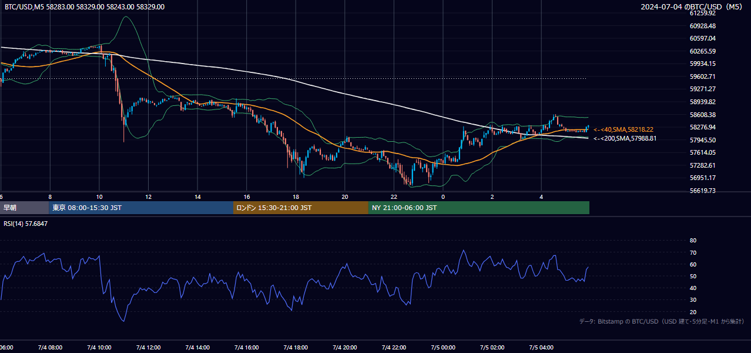
Task: Click price axis label 56619.73
Action: 703,191
